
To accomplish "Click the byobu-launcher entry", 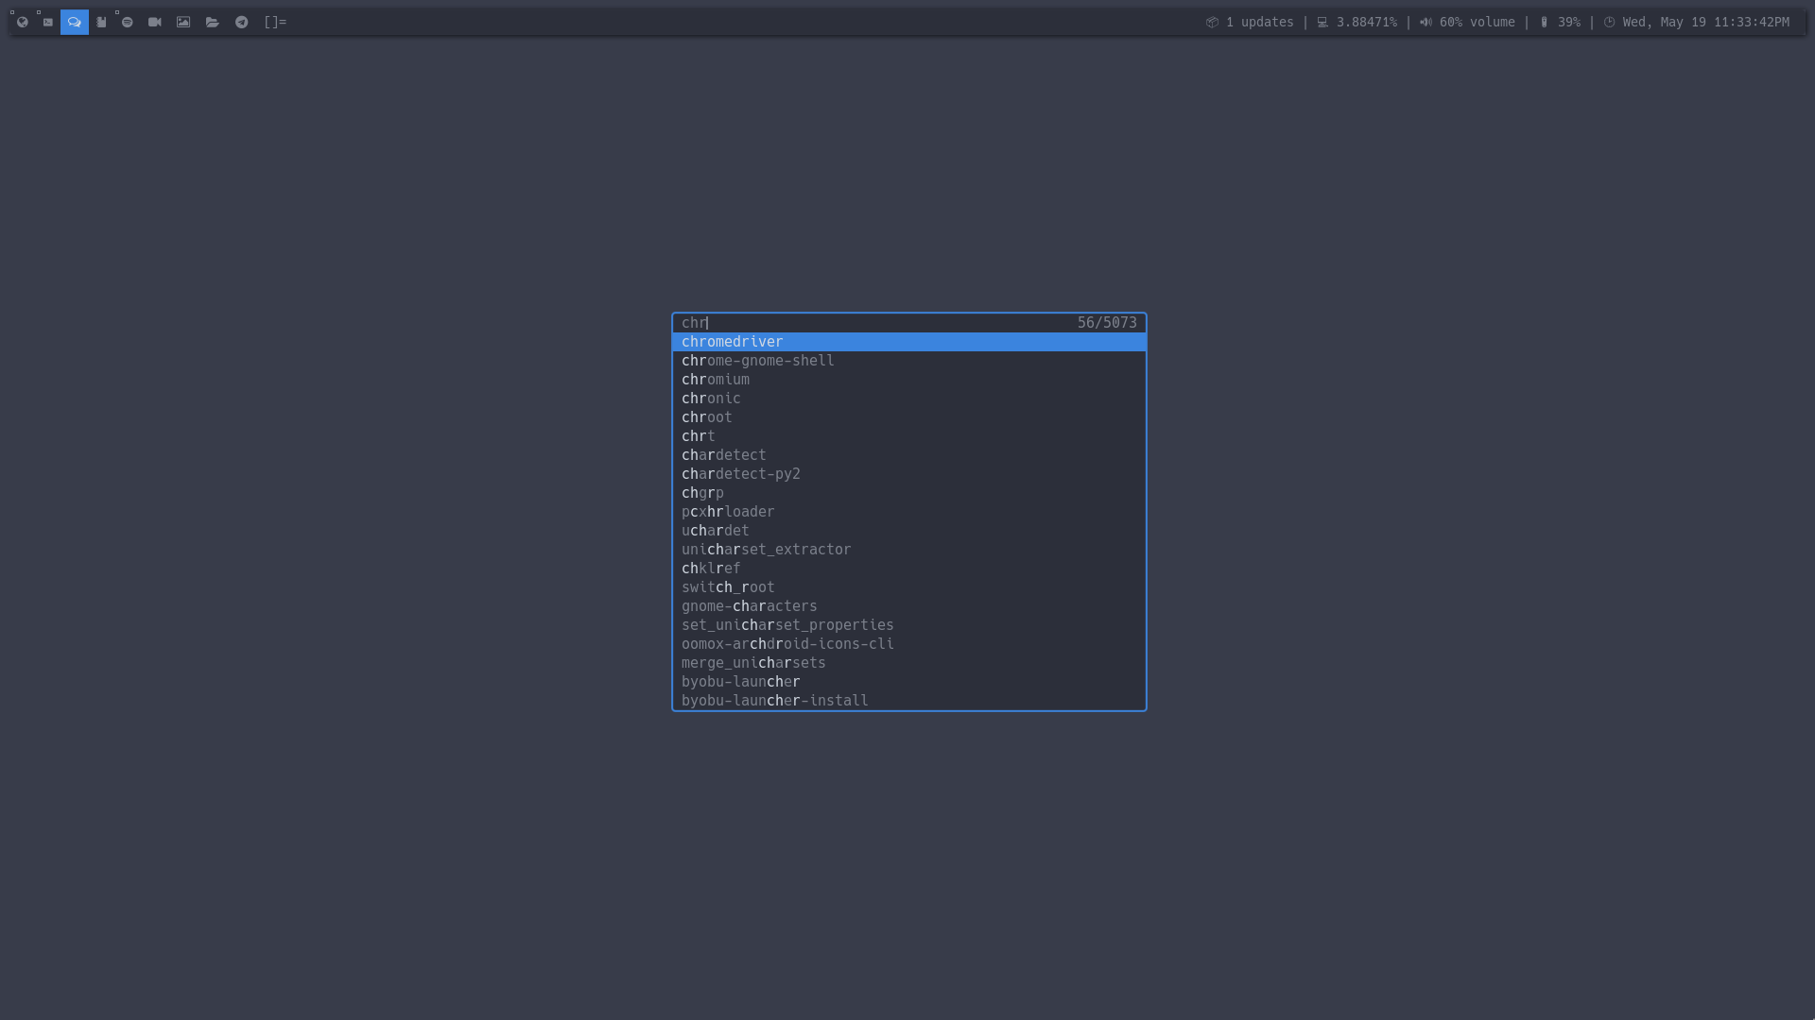I will pyautogui.click(x=909, y=682).
